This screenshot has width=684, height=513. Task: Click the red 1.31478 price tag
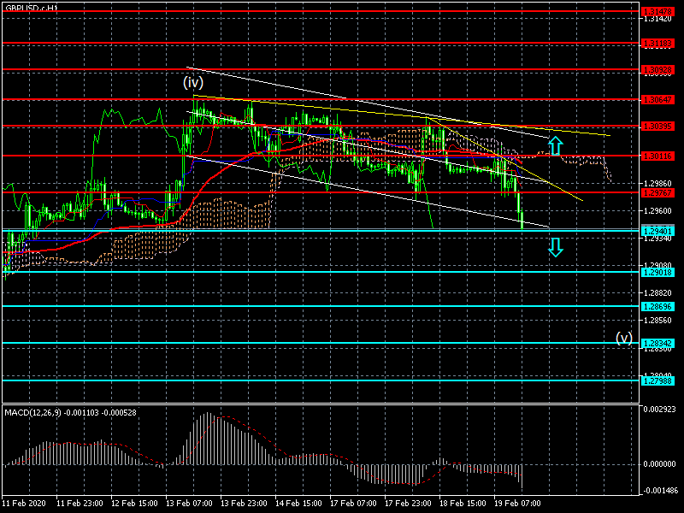pos(657,11)
